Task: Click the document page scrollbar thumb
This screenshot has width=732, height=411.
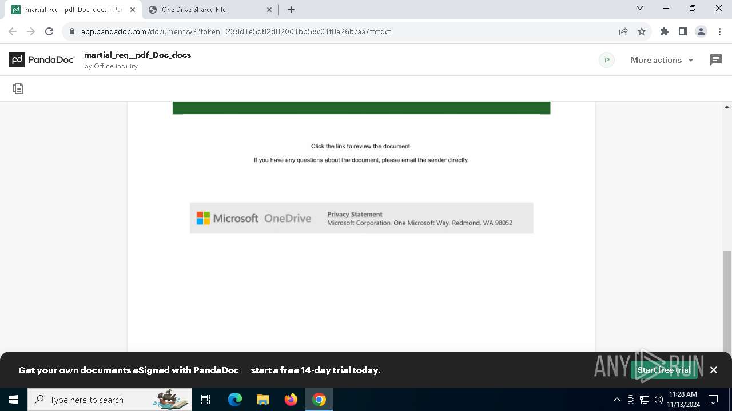Action: [727, 301]
